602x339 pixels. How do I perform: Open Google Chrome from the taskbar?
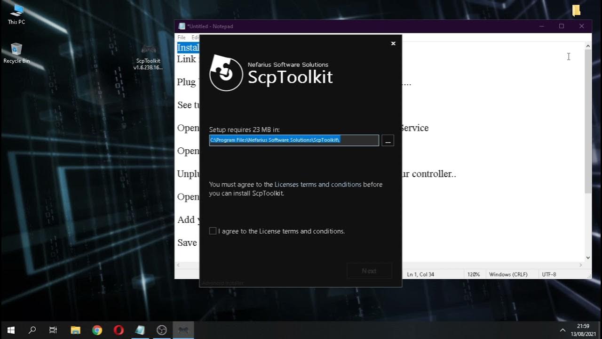point(97,330)
